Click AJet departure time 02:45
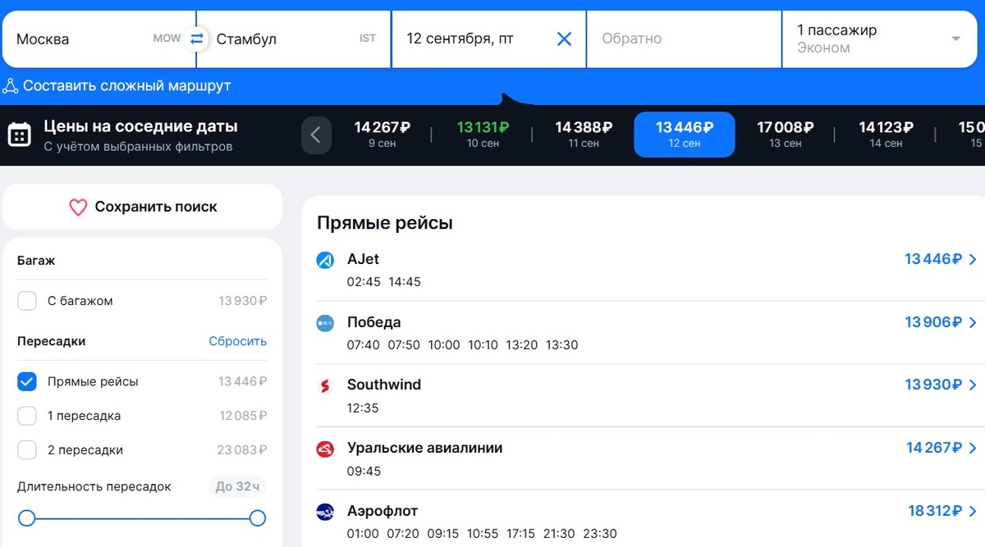985x547 pixels. coord(364,282)
